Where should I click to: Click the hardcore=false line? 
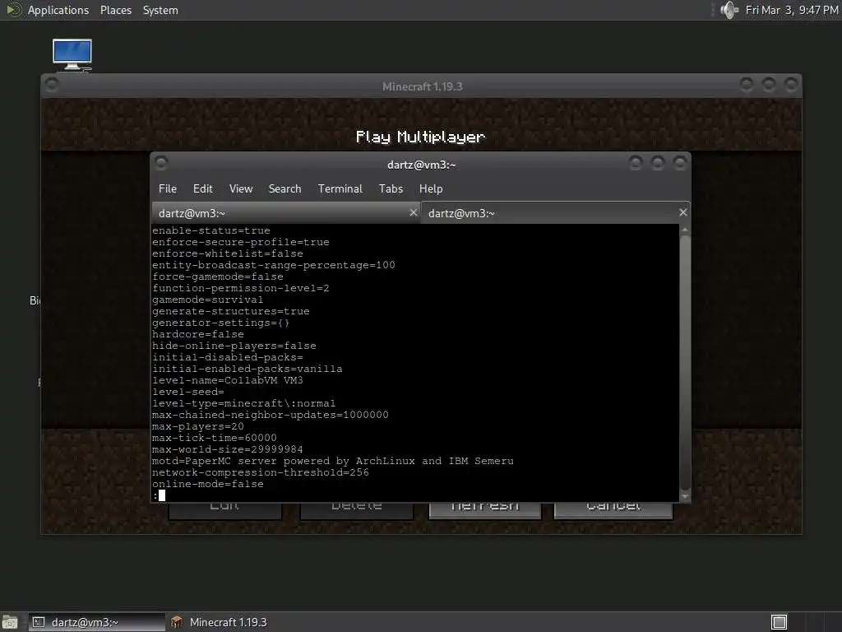198,334
